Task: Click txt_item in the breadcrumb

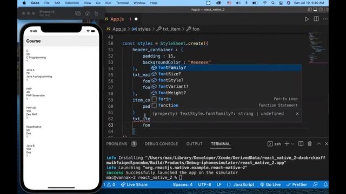Action: click(171, 29)
